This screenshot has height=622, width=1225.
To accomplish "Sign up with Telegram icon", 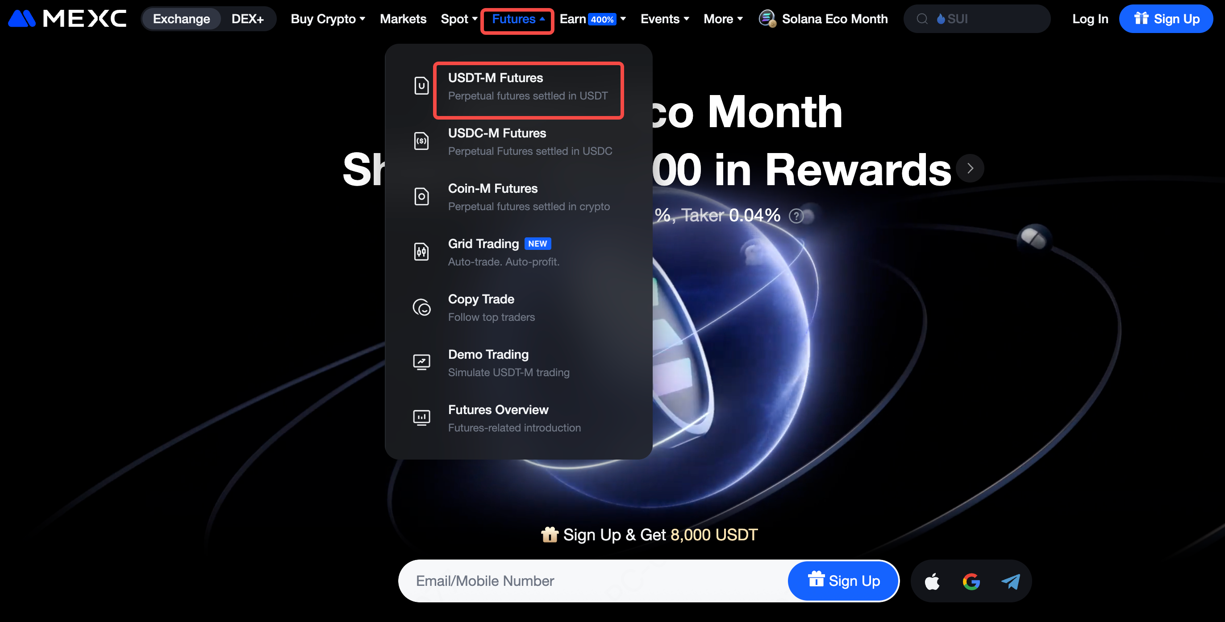I will (x=1011, y=581).
